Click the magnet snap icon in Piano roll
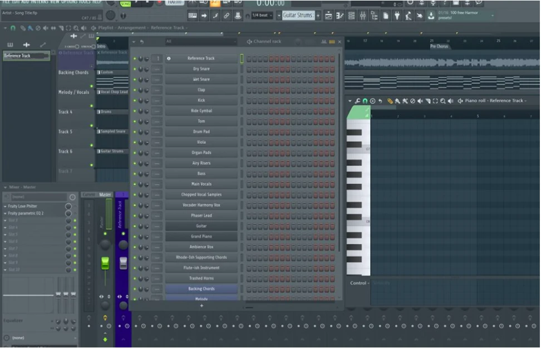 [365, 101]
